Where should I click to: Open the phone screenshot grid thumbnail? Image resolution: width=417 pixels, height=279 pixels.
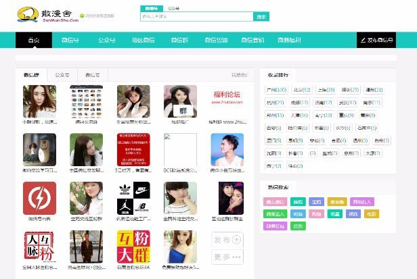(x=86, y=101)
